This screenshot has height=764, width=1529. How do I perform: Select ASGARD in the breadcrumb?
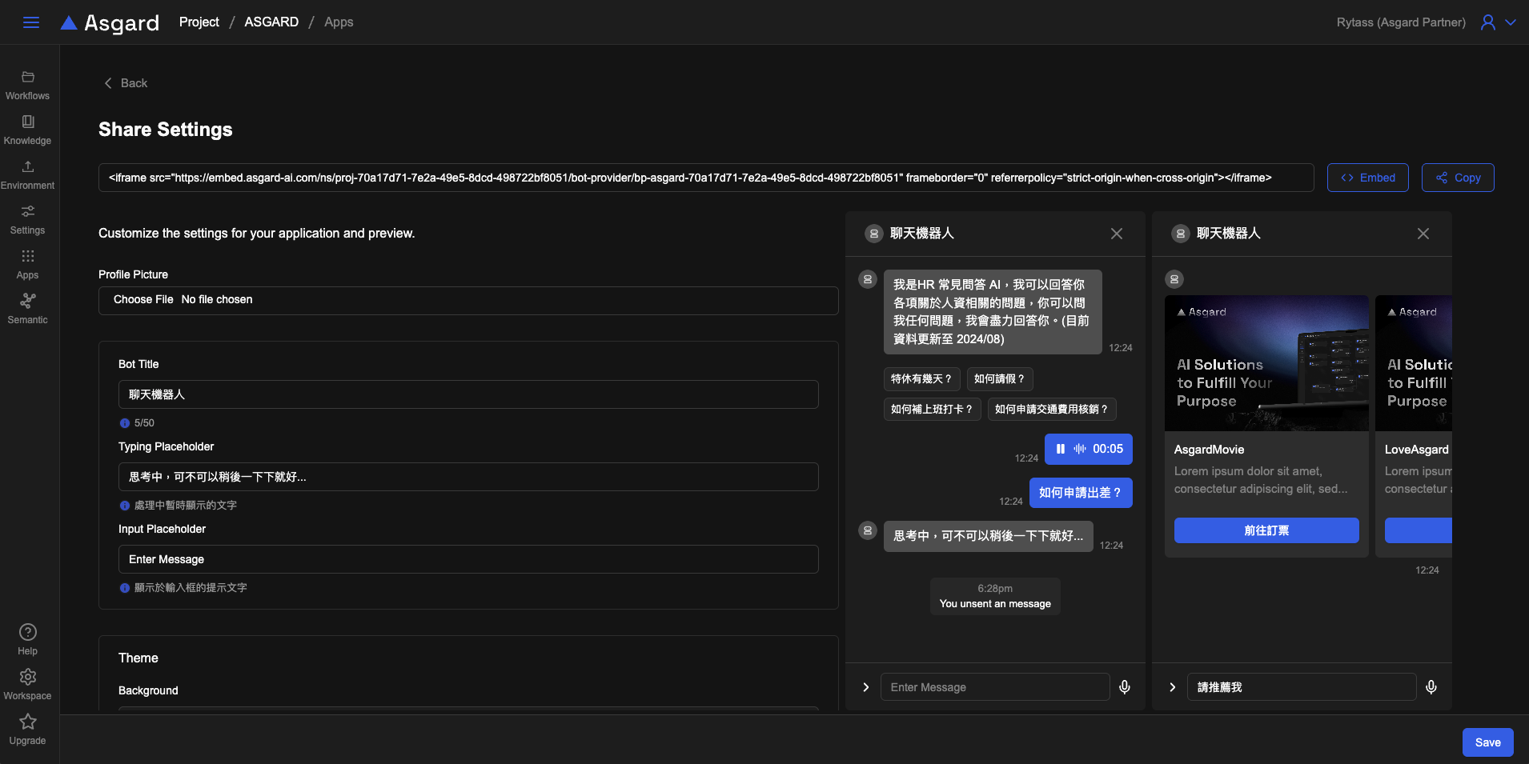271,22
